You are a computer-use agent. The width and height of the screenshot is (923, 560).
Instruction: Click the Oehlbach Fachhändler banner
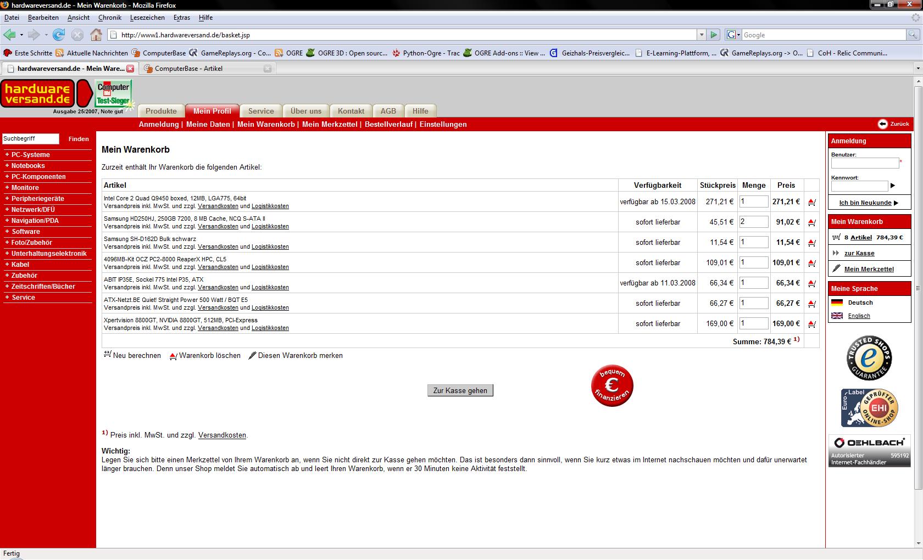click(x=869, y=451)
